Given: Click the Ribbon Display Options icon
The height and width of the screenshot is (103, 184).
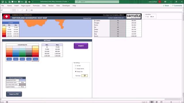Looking at the screenshot, I should tap(165, 2).
